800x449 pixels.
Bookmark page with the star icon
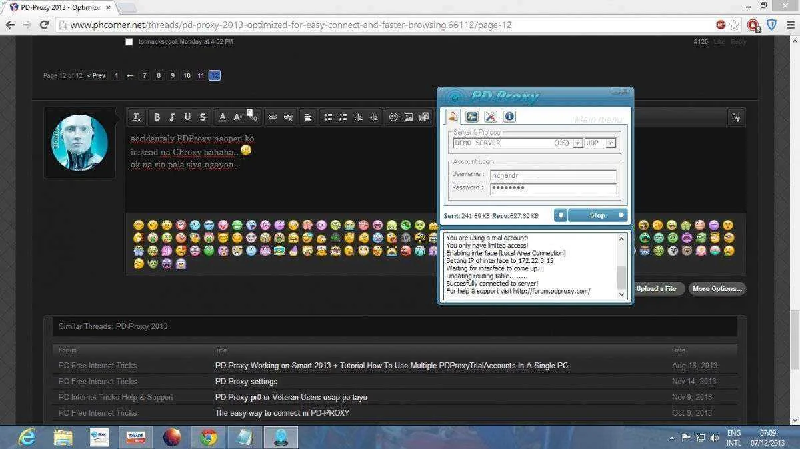735,25
